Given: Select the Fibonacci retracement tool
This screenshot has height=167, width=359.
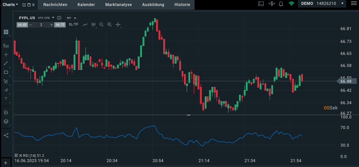Looking at the screenshot, I should click(x=6, y=81).
